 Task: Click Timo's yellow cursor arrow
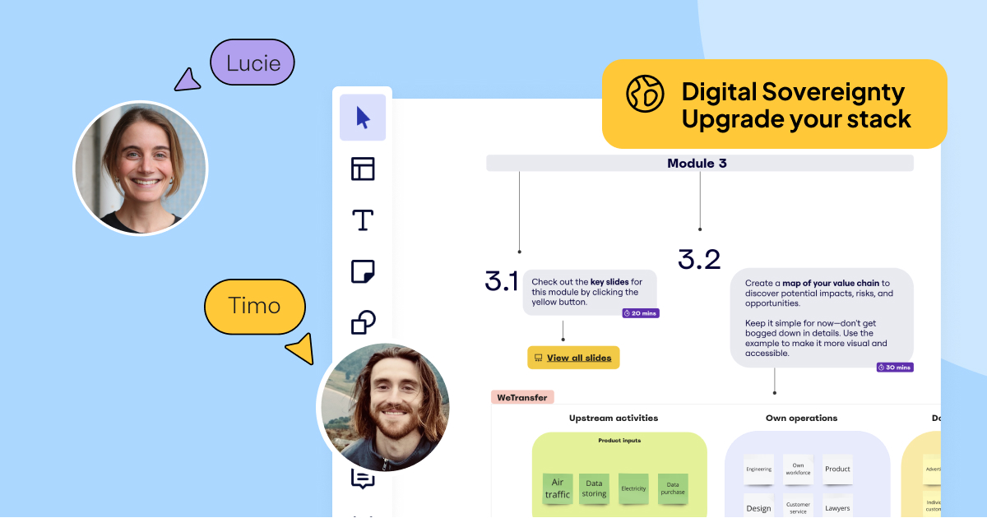click(x=299, y=349)
